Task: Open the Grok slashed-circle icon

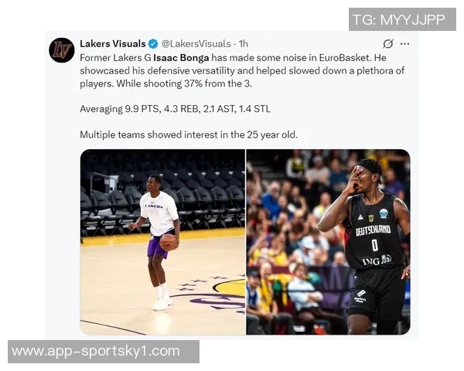Action: pyautogui.click(x=388, y=44)
